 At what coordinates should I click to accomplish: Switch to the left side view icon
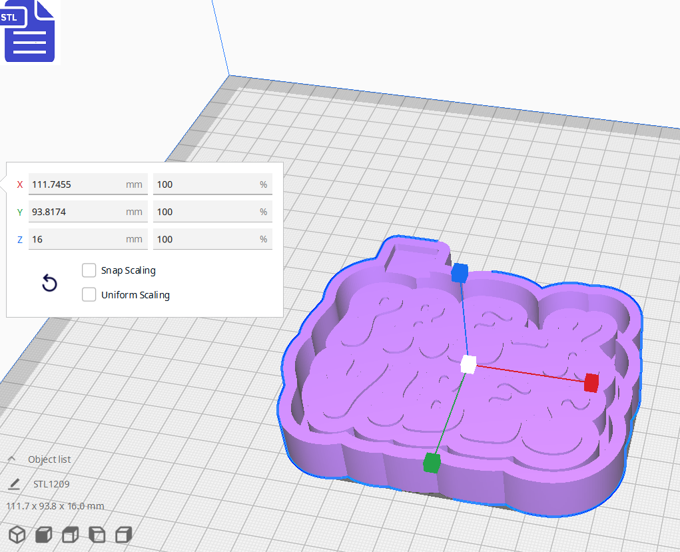click(x=96, y=534)
